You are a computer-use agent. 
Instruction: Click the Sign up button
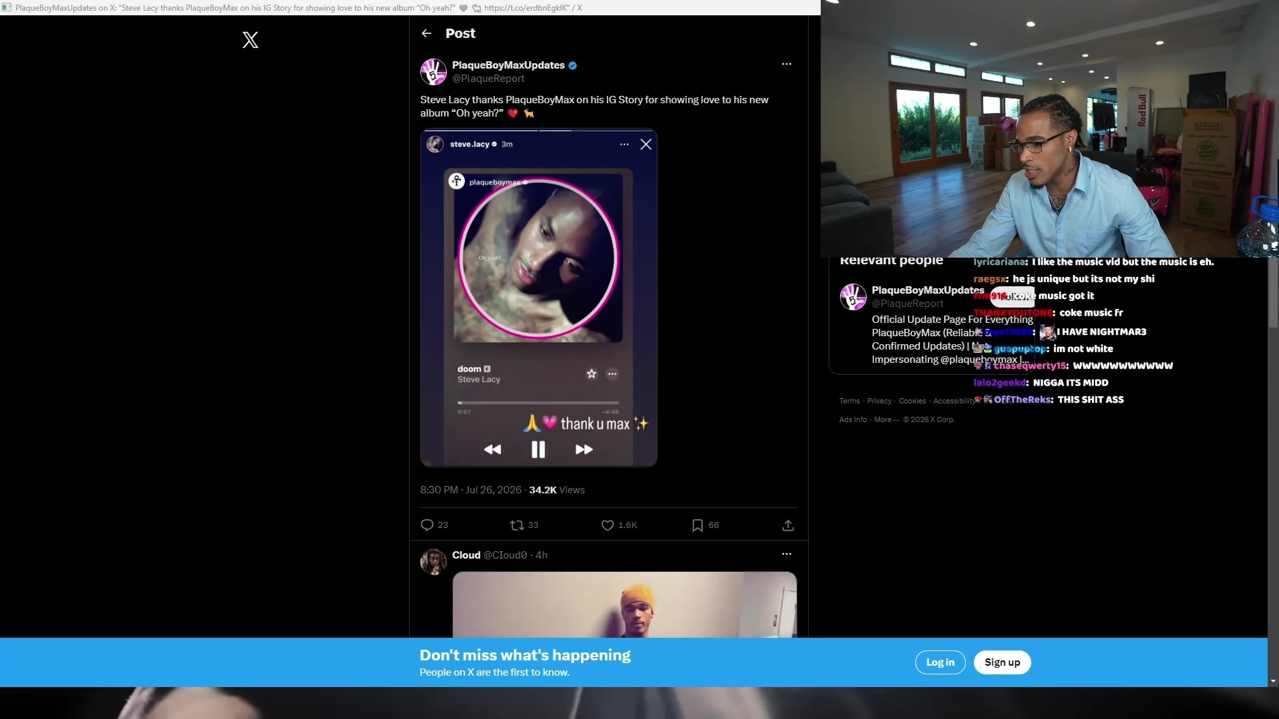tap(1003, 662)
